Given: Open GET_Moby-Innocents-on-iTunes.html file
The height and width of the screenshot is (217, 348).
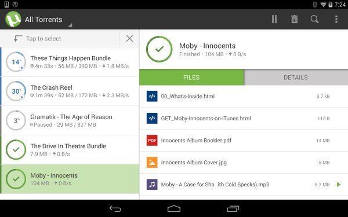Looking at the screenshot, I should click(x=244, y=119).
